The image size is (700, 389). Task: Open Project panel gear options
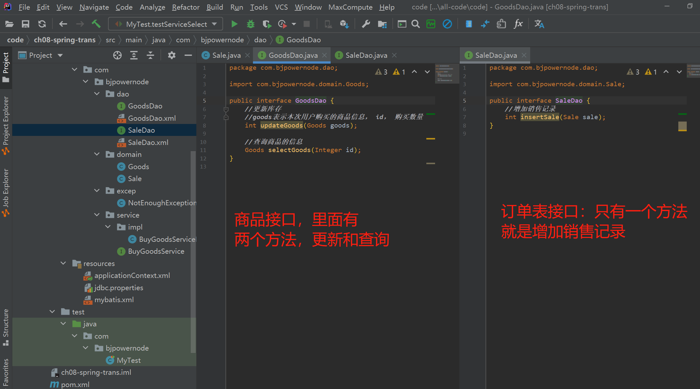pyautogui.click(x=171, y=55)
